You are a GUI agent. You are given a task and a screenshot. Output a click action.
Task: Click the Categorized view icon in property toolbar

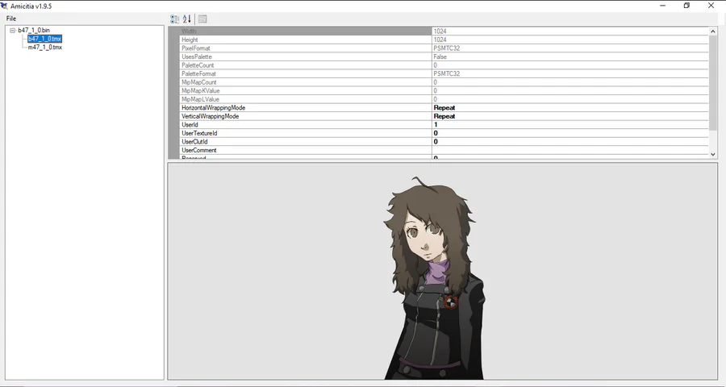(174, 19)
